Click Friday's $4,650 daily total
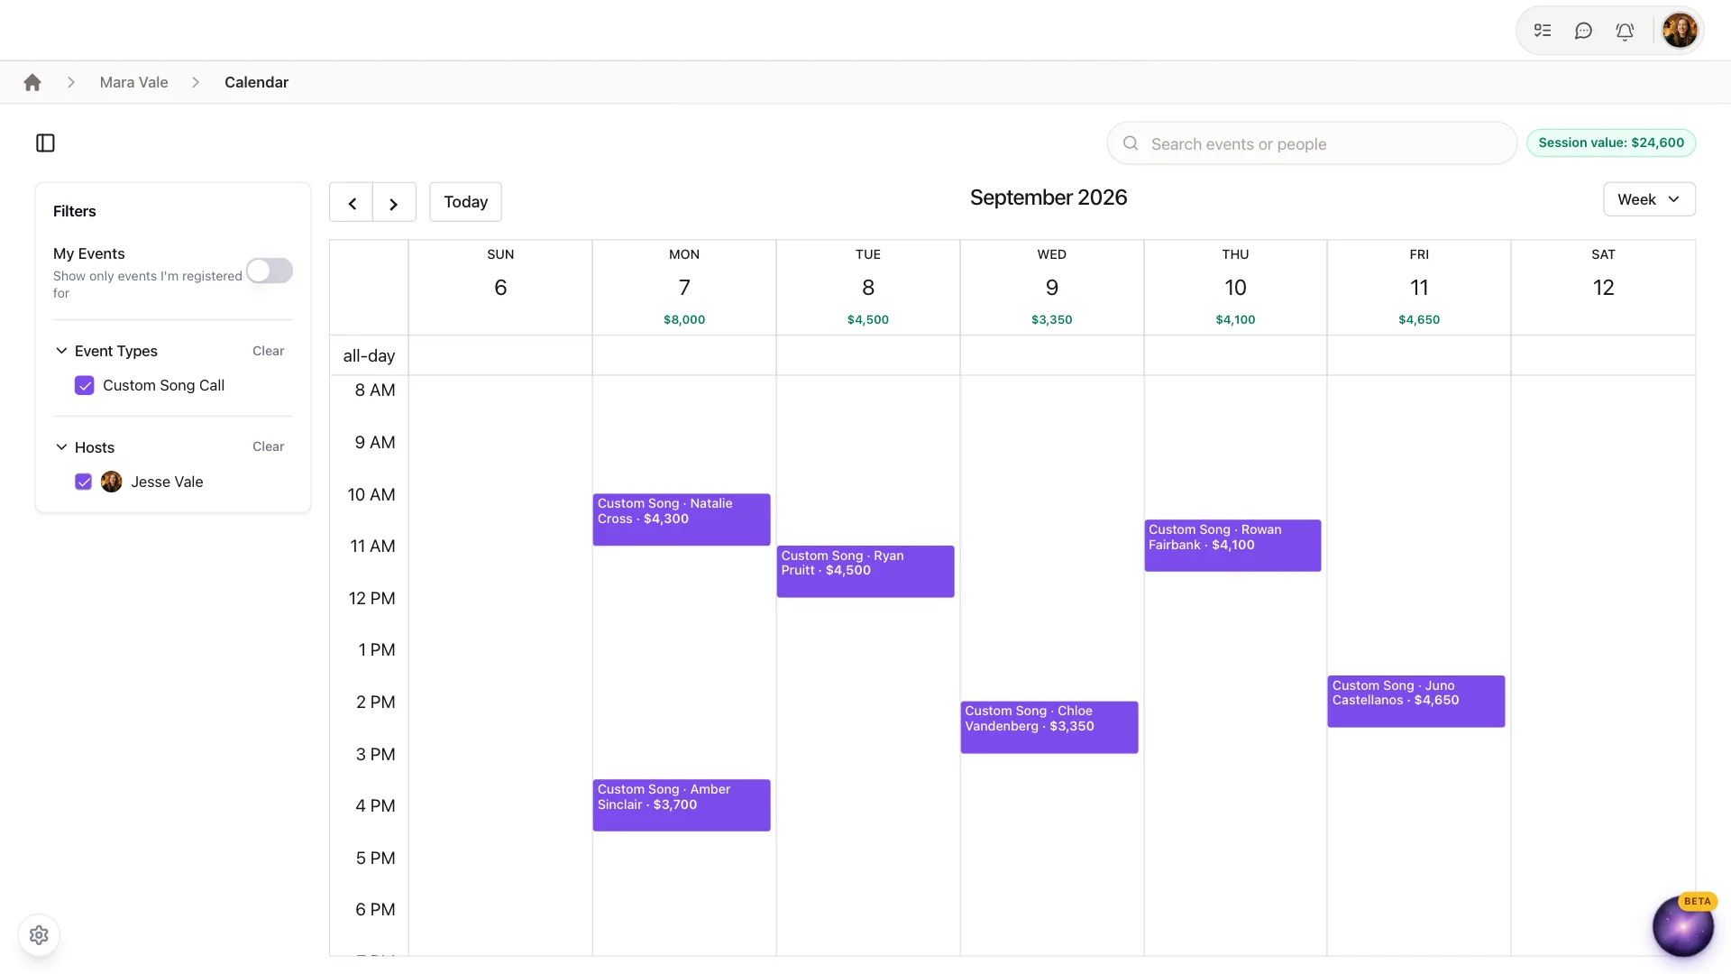1731x974 pixels. [x=1419, y=319]
